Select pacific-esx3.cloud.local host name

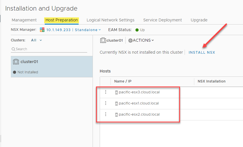tap(139, 92)
